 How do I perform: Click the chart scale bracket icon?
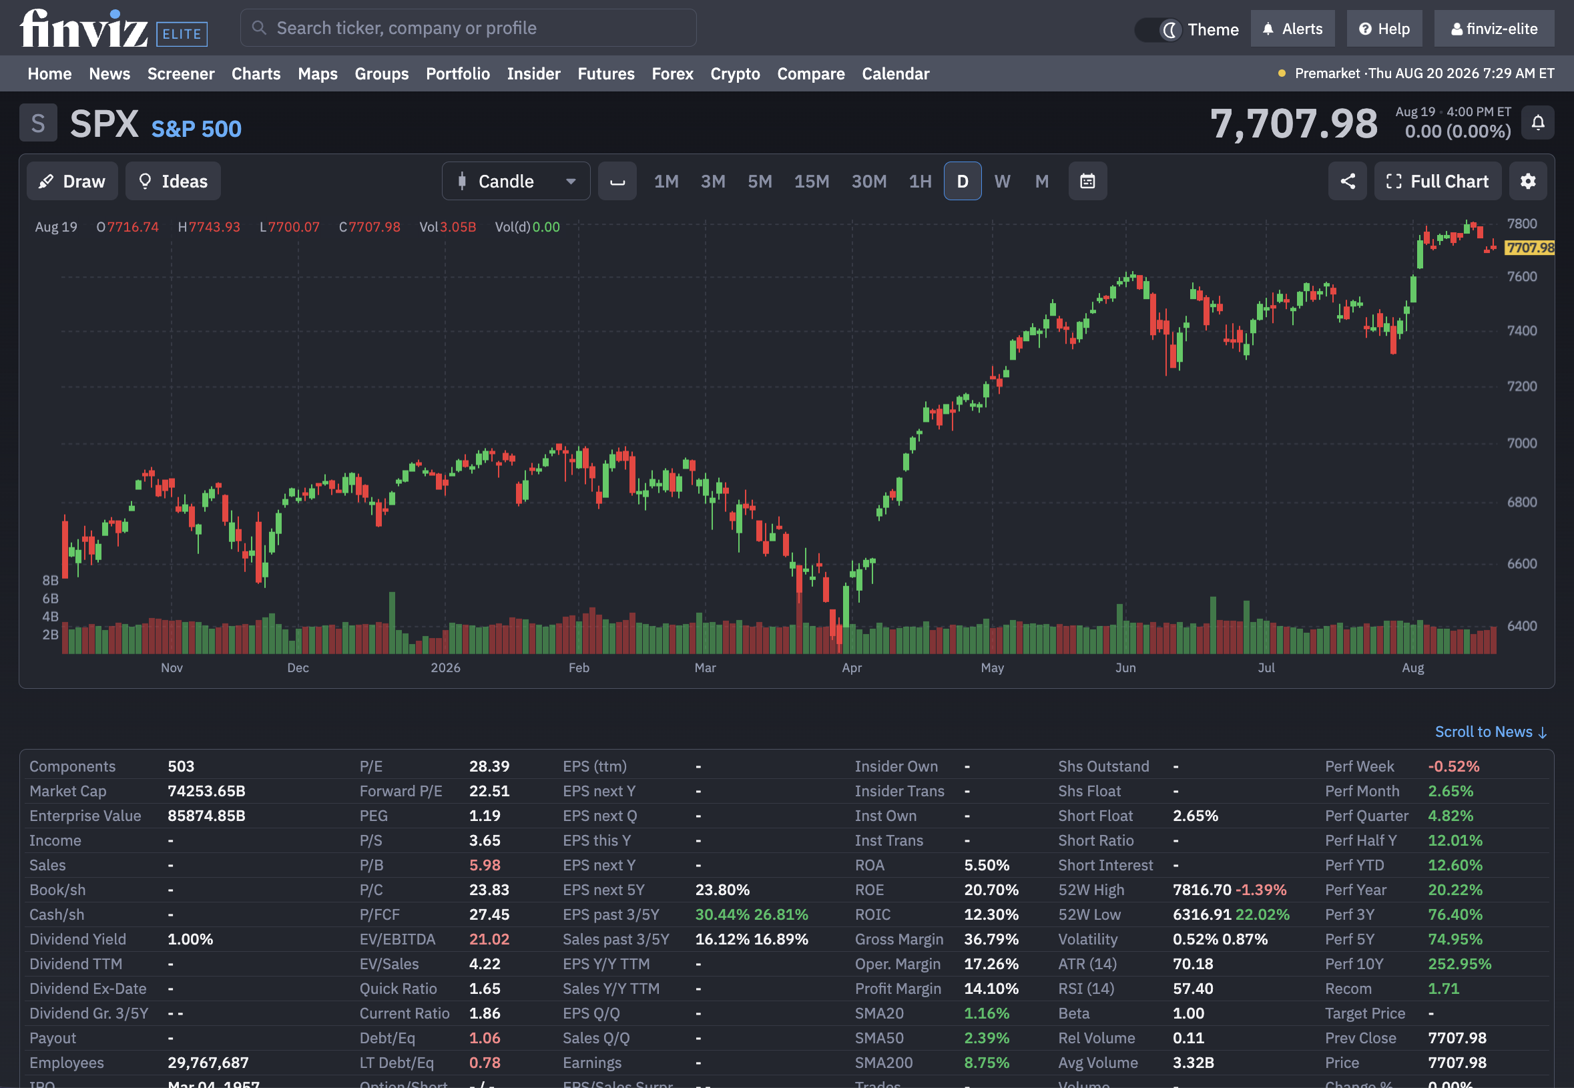[x=617, y=182]
